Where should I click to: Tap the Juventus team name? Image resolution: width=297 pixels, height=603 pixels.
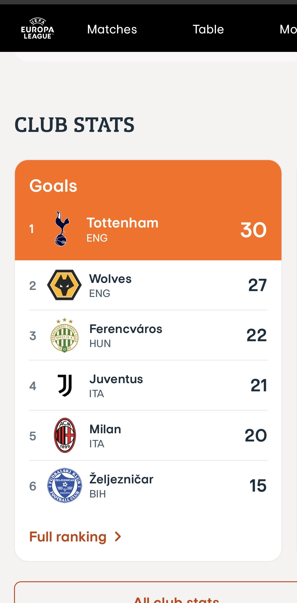click(x=116, y=379)
